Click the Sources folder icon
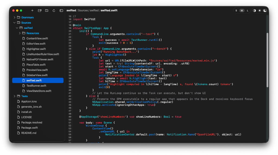The width and height of the screenshot is (278, 155). tap(18, 23)
